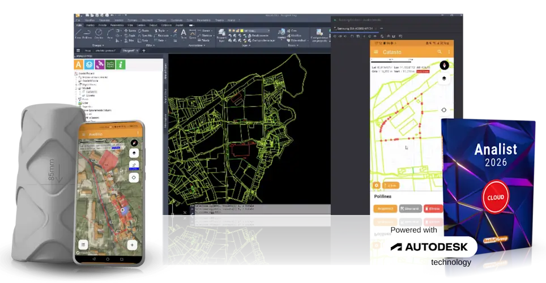Open hamburger menu in Avellino phone header
Viewport: 546px width, 283px height.
click(x=83, y=134)
